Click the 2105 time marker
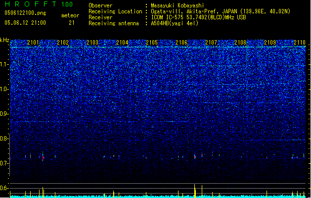 click(x=152, y=43)
